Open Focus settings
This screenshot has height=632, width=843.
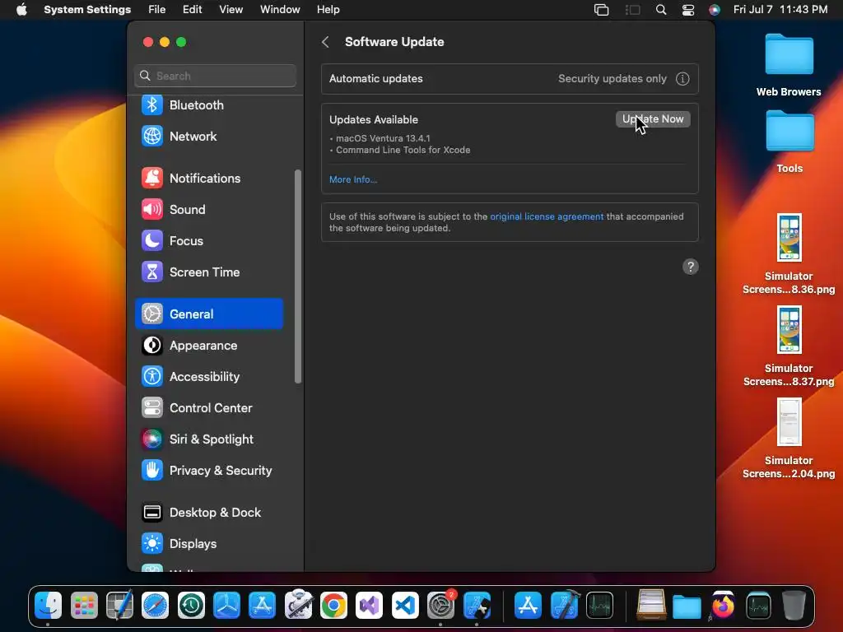pos(208,241)
